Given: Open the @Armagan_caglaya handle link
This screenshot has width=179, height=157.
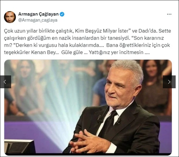Looking at the screenshot, I should (x=38, y=20).
